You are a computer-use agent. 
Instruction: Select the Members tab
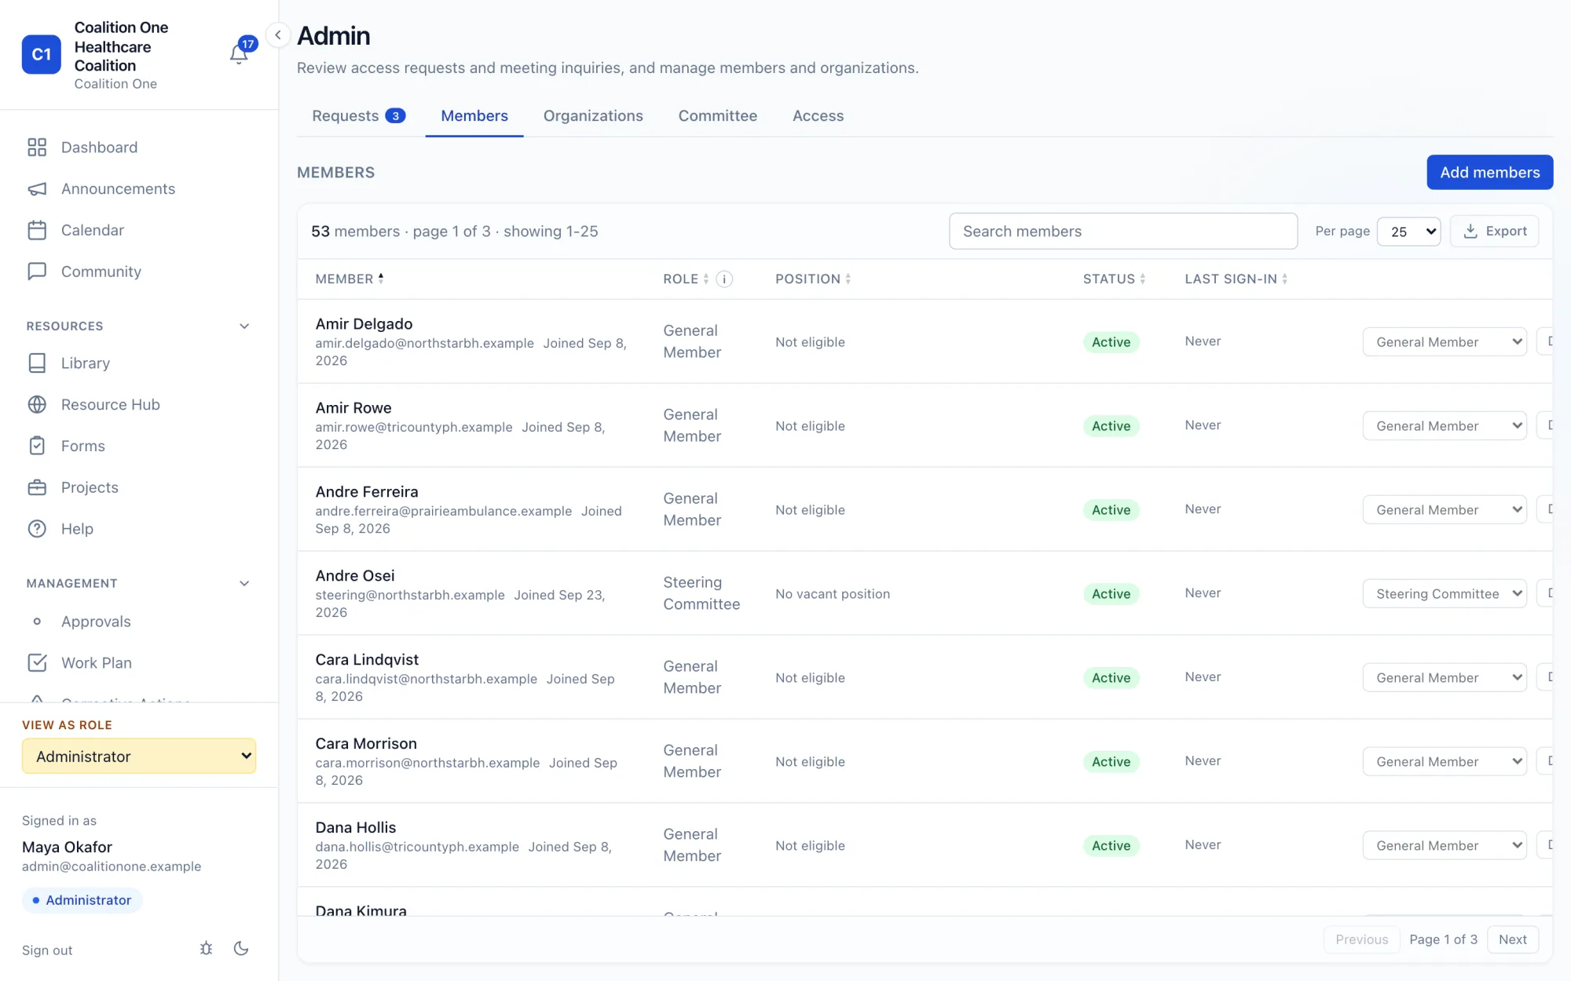[474, 116]
